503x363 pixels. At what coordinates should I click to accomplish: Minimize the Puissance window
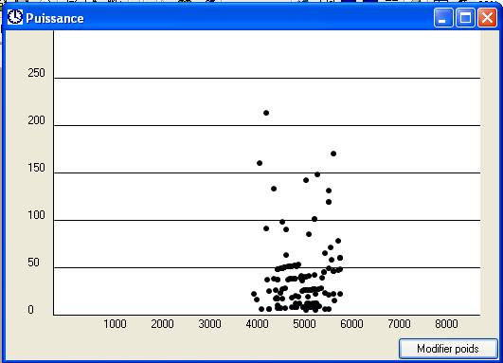tap(443, 18)
